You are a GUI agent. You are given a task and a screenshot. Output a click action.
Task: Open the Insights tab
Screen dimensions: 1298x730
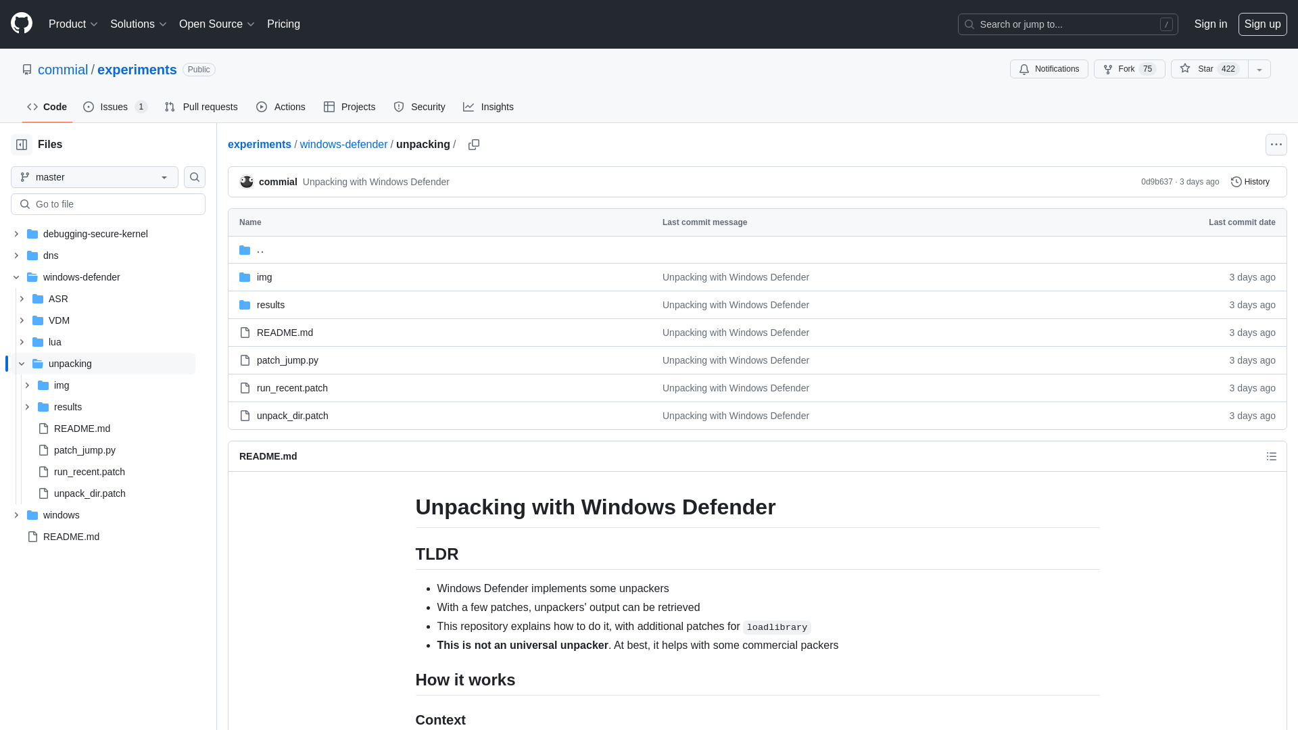[488, 107]
